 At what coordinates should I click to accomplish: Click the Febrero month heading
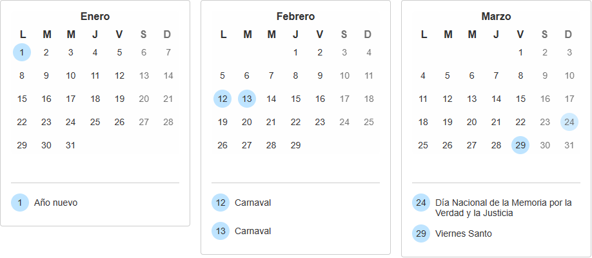pos(295,16)
